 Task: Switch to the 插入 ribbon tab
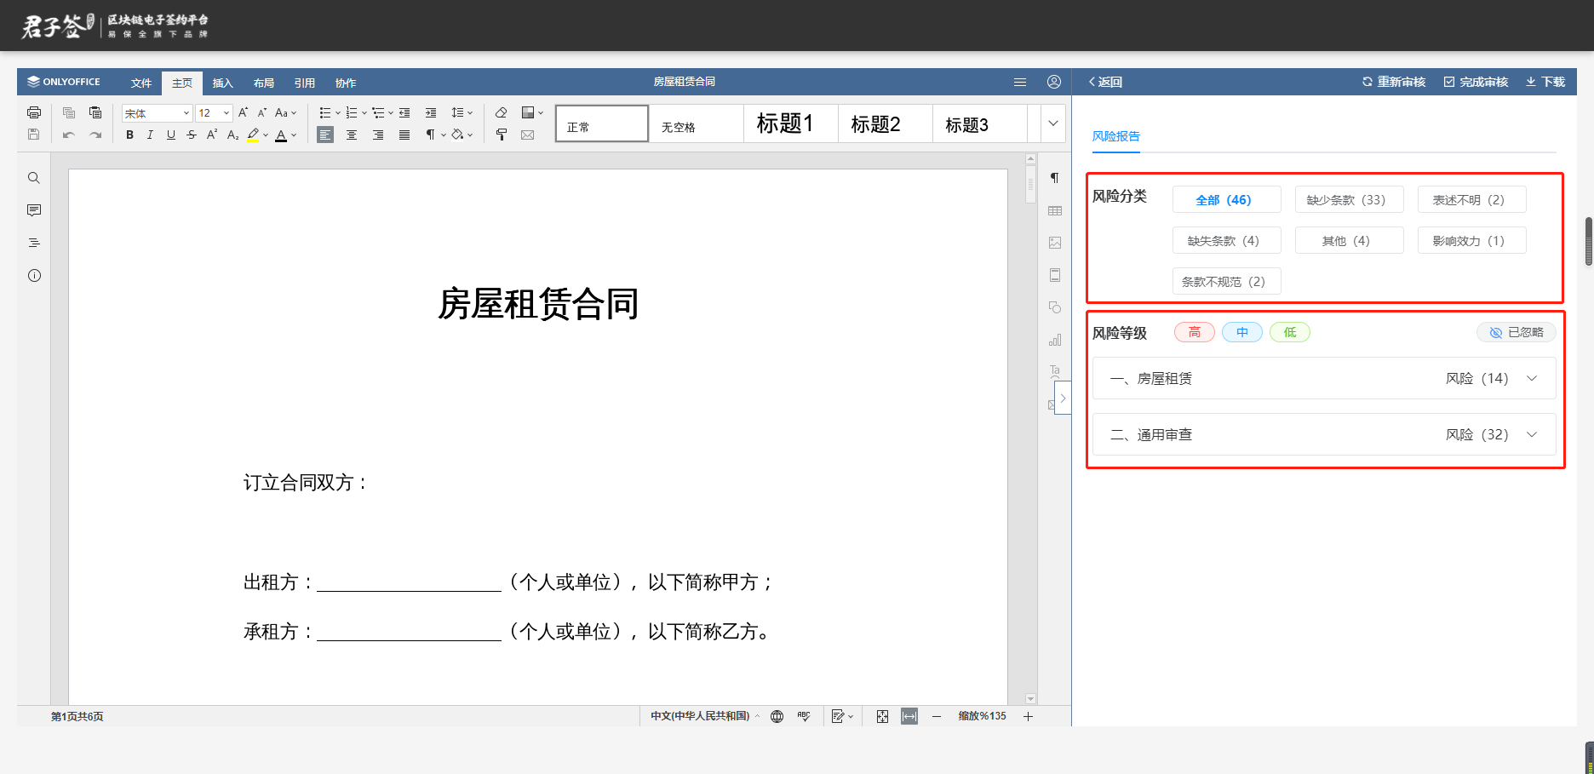coord(222,83)
